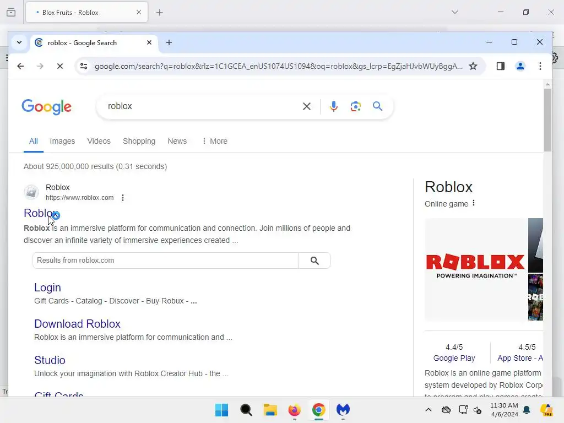Stop loading the page in Chrome
Screen dimensions: 564x423
(x=60, y=66)
